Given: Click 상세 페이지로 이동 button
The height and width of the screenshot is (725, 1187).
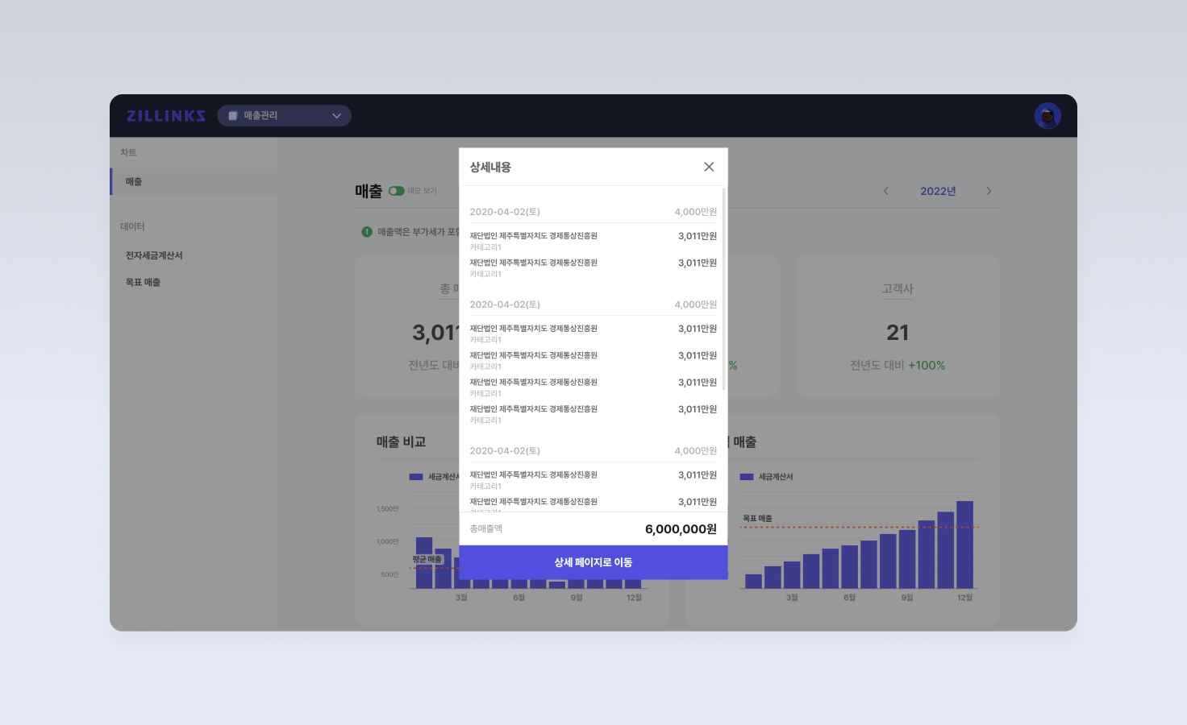Looking at the screenshot, I should pyautogui.click(x=593, y=562).
